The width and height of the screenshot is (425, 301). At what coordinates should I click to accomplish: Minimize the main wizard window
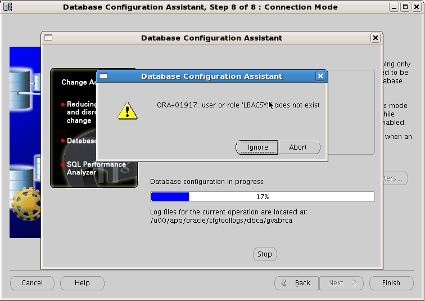[x=394, y=7]
